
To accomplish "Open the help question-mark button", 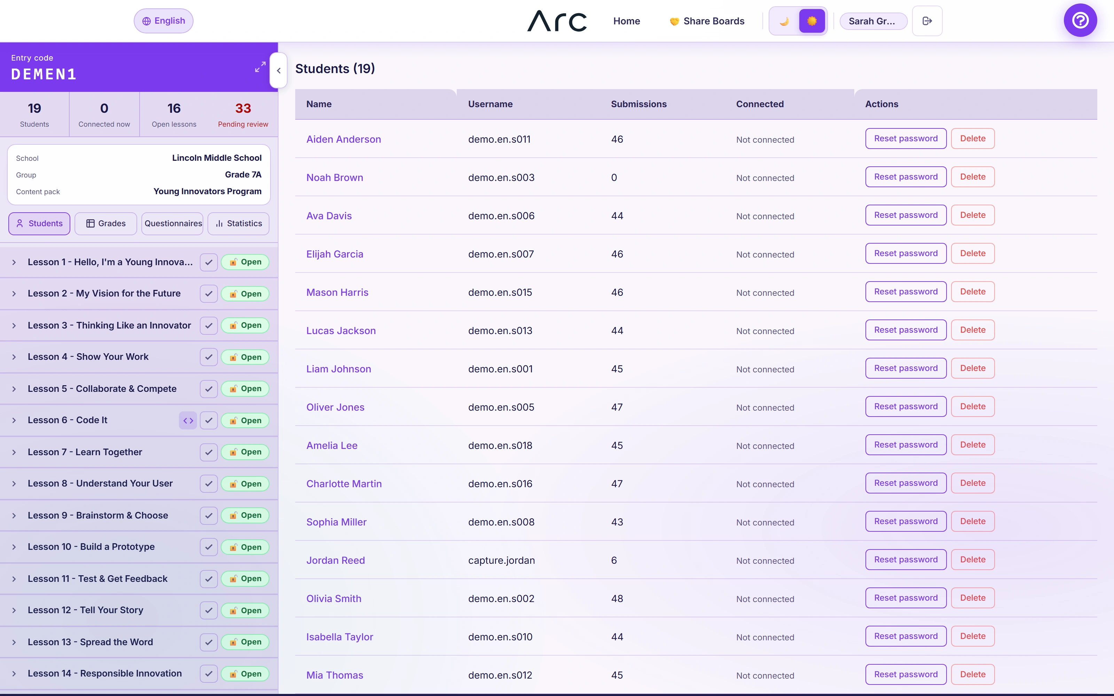I will (x=1080, y=20).
